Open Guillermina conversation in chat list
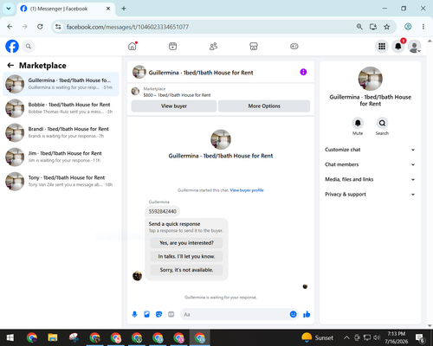 click(61, 84)
